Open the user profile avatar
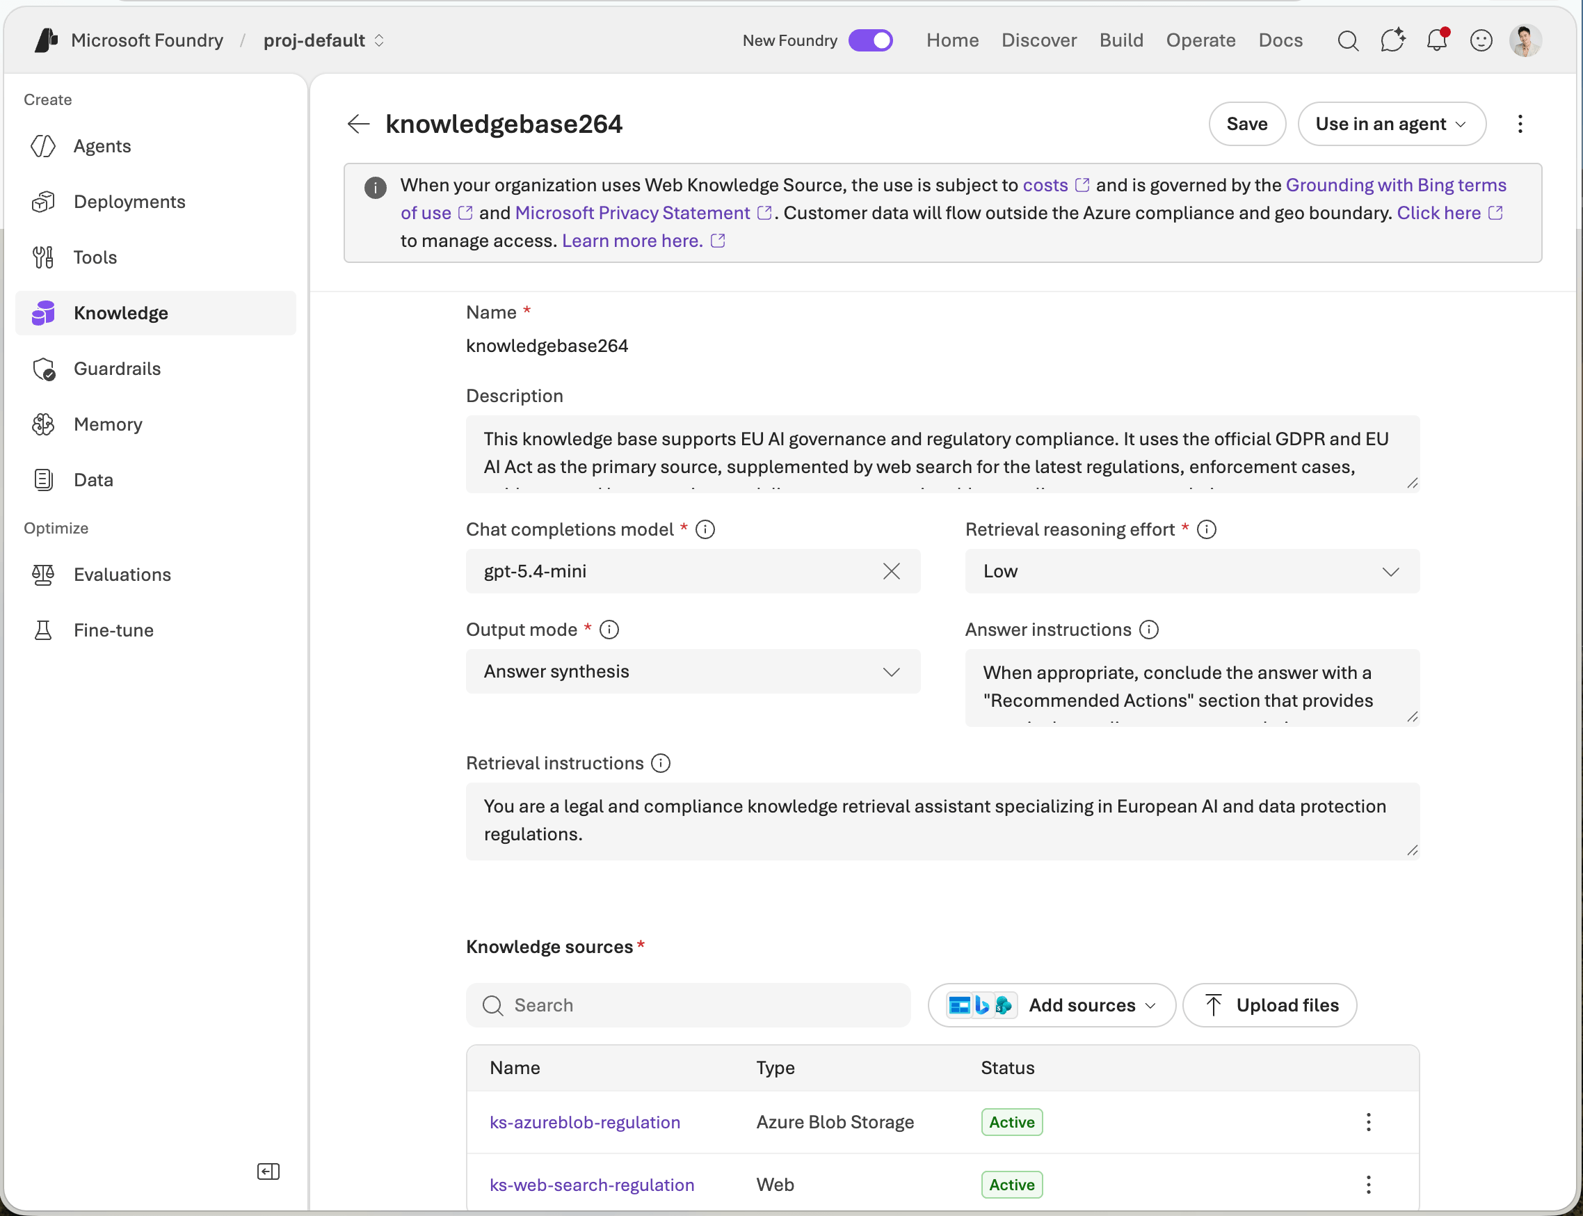Viewport: 1583px width, 1216px height. tap(1525, 40)
